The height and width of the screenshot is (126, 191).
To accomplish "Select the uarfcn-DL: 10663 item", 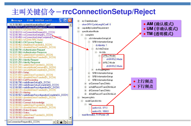I will click(x=100, y=111).
